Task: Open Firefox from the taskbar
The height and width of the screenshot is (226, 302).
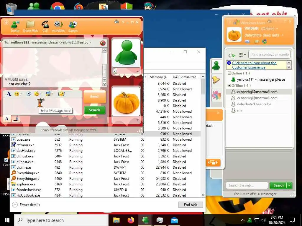Action: tap(131, 220)
